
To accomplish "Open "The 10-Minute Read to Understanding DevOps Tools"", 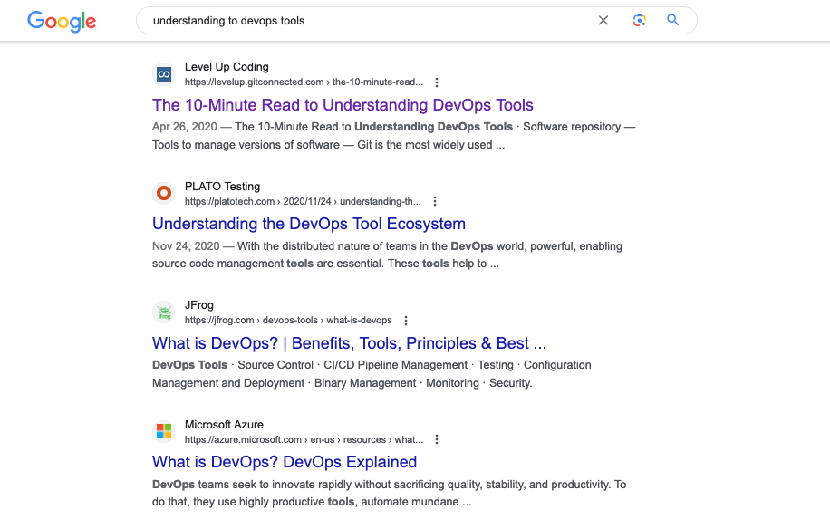I will 343,105.
